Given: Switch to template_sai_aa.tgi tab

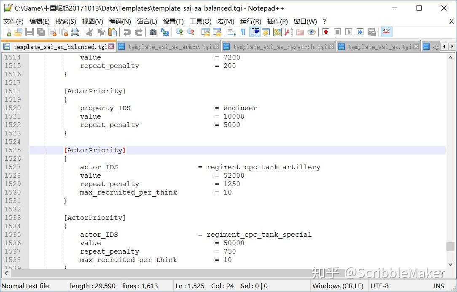Looking at the screenshot, I should coord(379,47).
